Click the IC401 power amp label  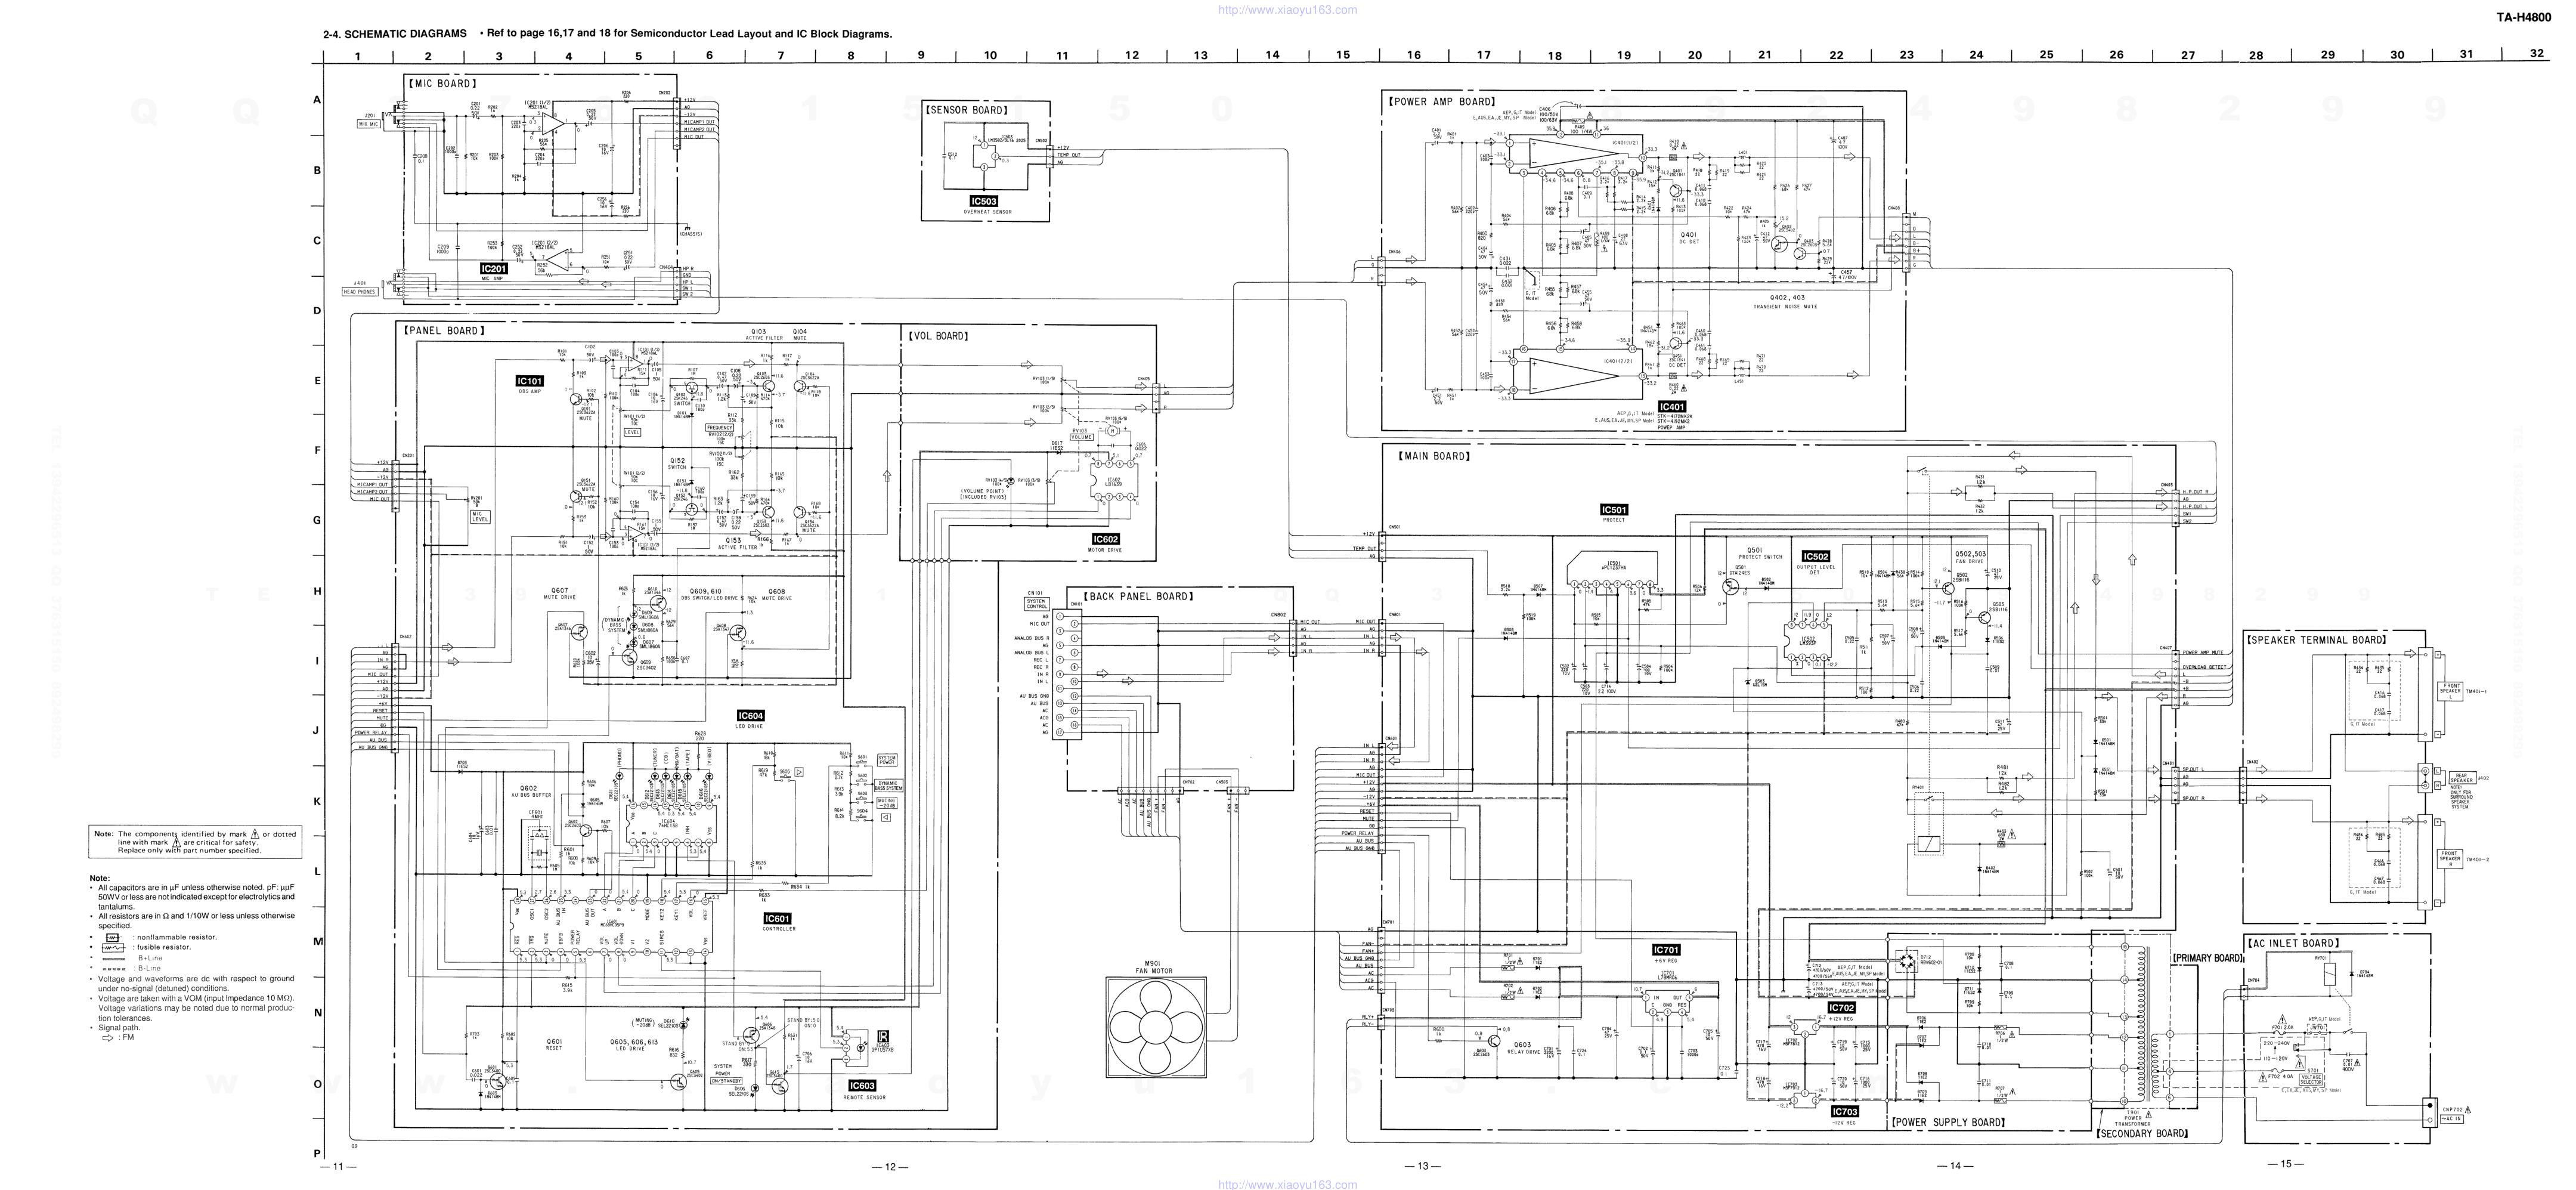tap(1672, 407)
